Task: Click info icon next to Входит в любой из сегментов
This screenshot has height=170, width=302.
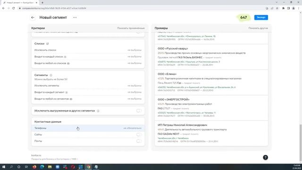Action: click(71, 99)
